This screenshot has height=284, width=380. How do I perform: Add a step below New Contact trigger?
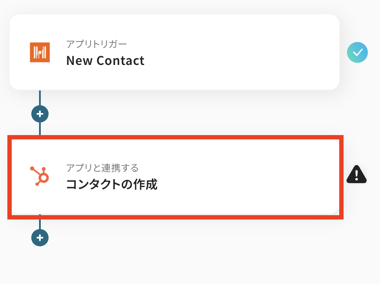click(40, 114)
